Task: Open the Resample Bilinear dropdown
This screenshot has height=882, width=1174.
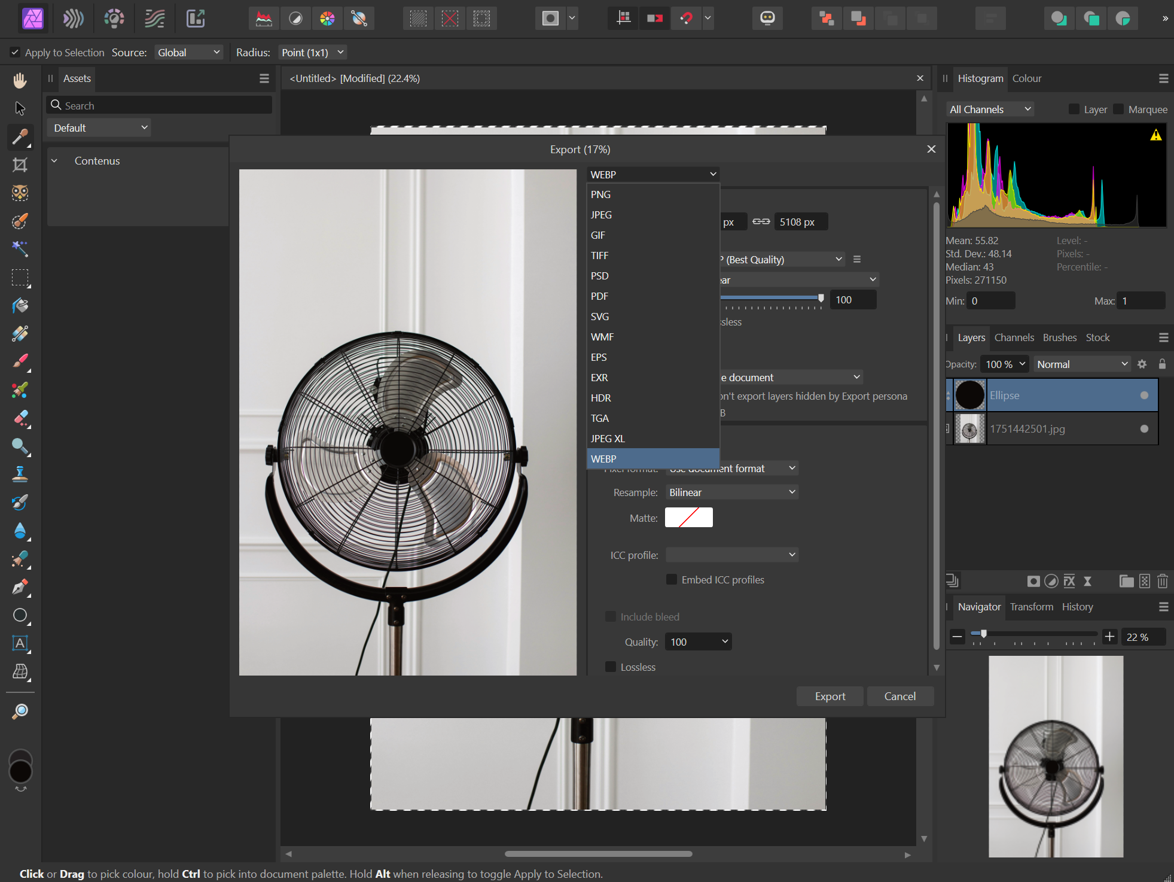Action: coord(732,492)
